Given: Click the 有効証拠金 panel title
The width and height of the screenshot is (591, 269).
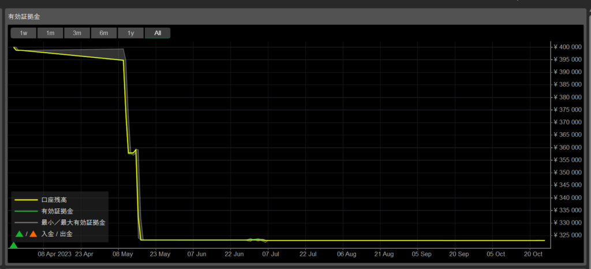Looking at the screenshot, I should click(24, 17).
